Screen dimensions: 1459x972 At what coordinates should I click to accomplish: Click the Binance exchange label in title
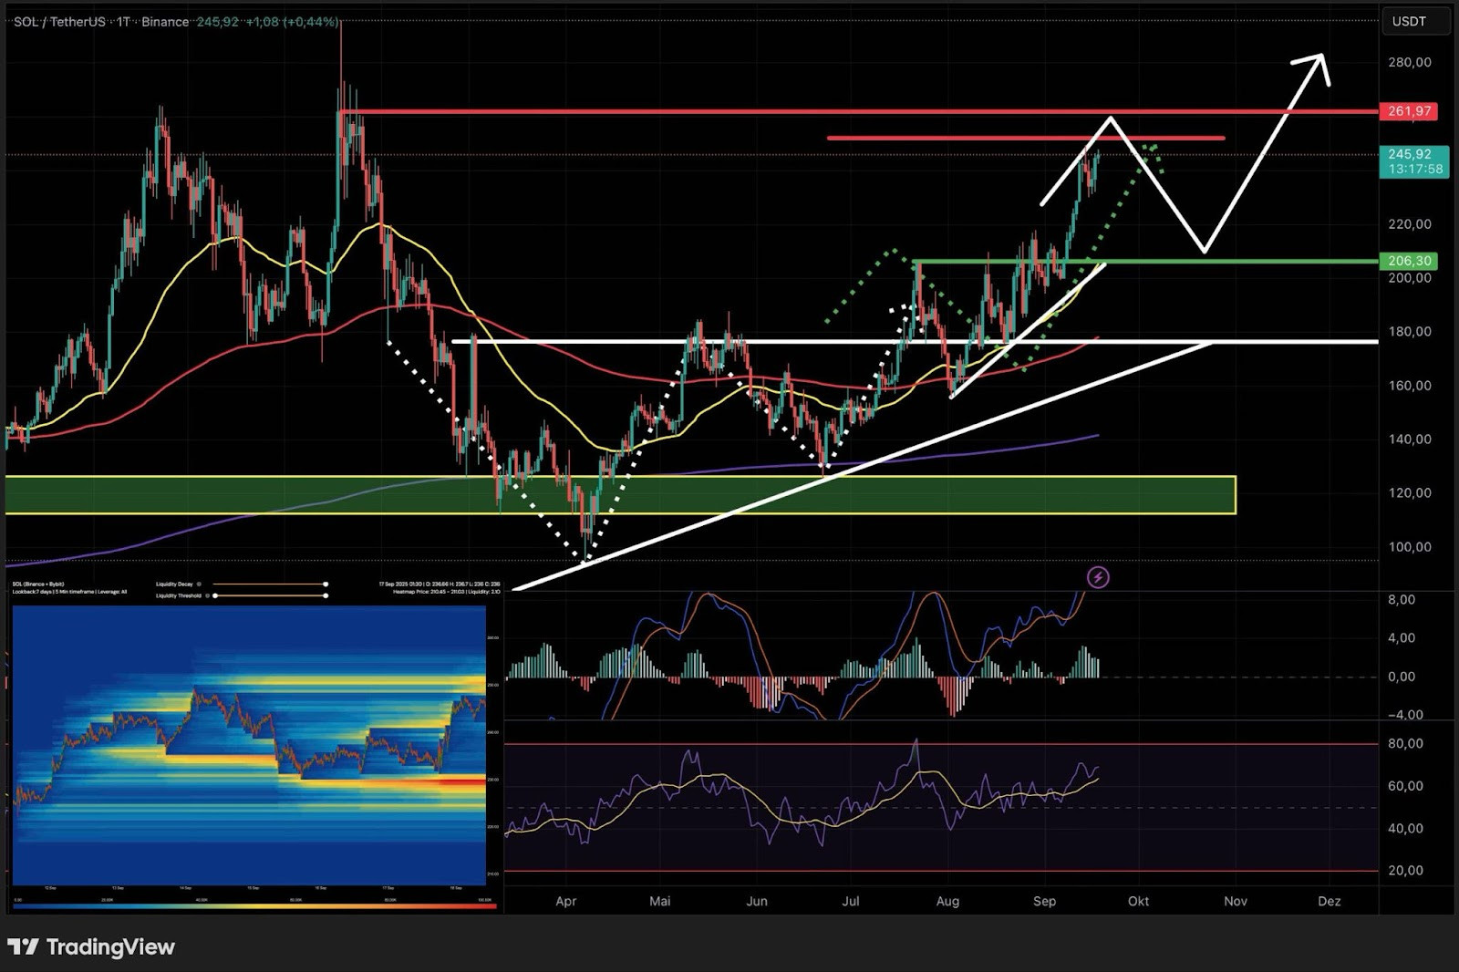click(x=165, y=22)
